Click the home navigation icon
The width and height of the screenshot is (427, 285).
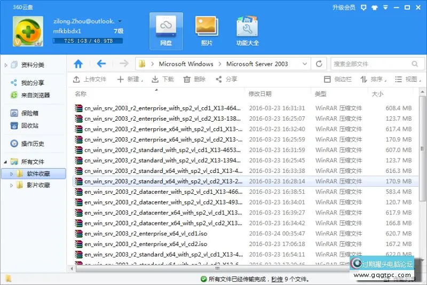[x=78, y=64]
